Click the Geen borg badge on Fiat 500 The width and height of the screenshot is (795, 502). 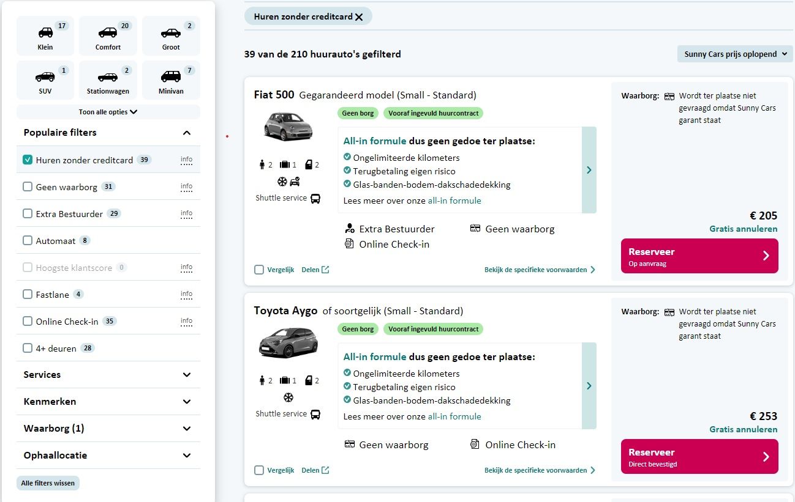click(358, 113)
